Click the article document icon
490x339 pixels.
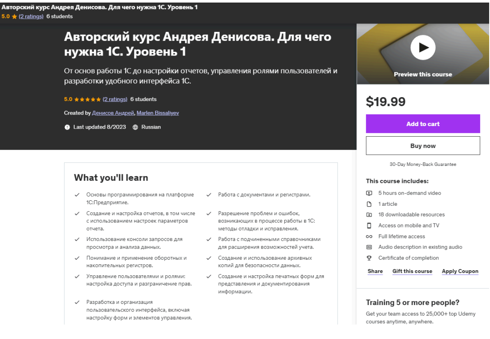[x=369, y=204]
